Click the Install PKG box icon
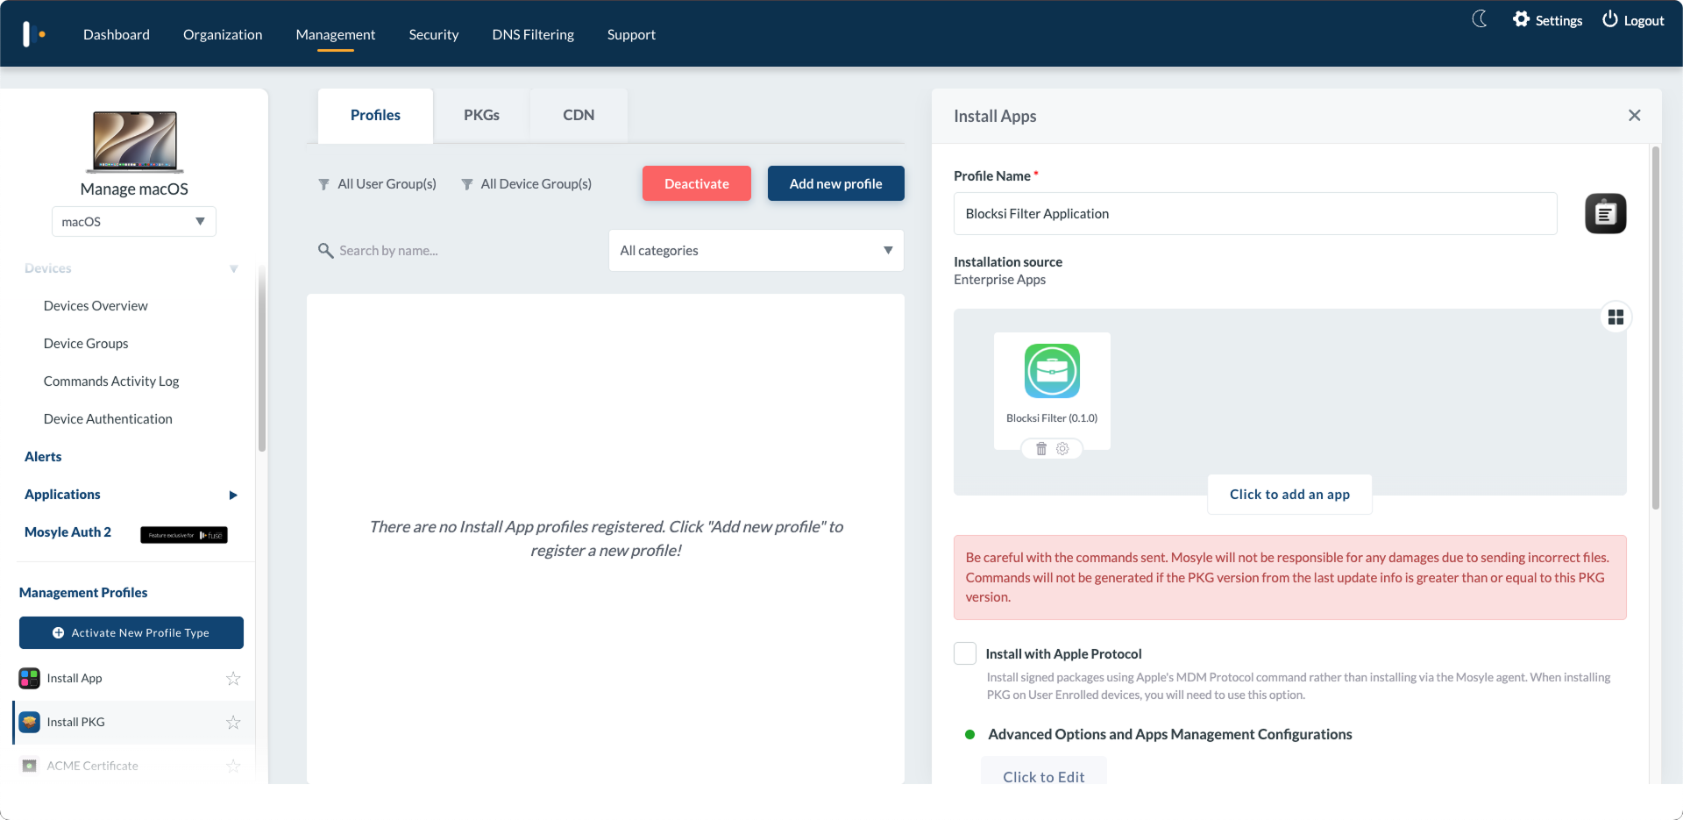 point(30,723)
